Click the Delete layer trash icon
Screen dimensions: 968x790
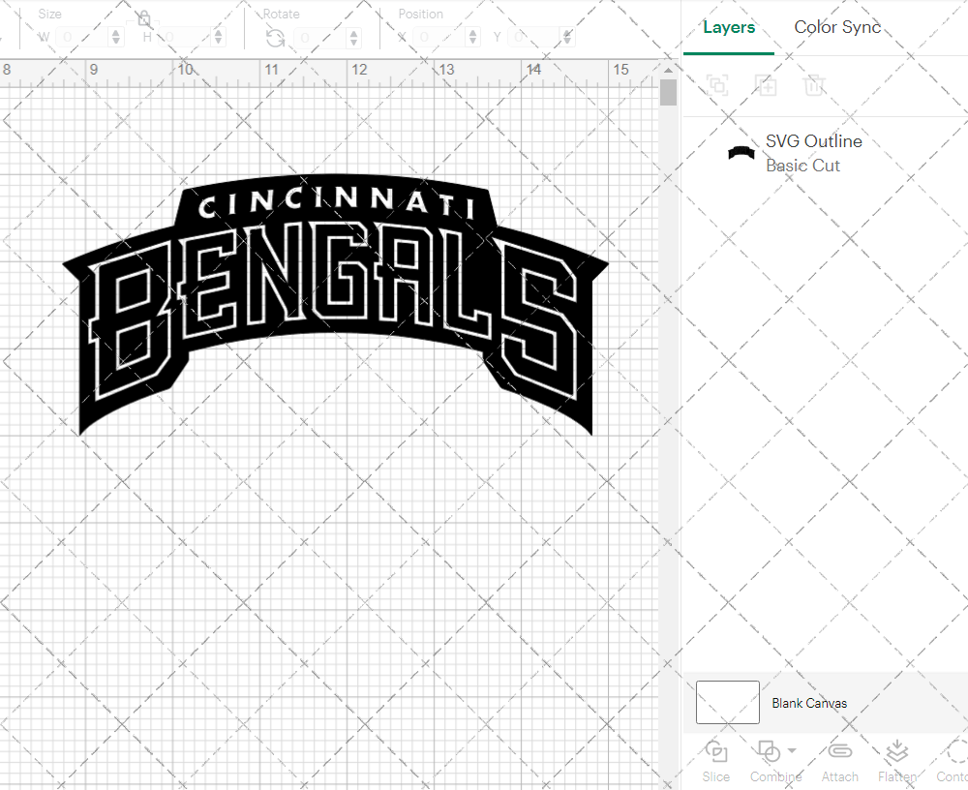point(814,84)
